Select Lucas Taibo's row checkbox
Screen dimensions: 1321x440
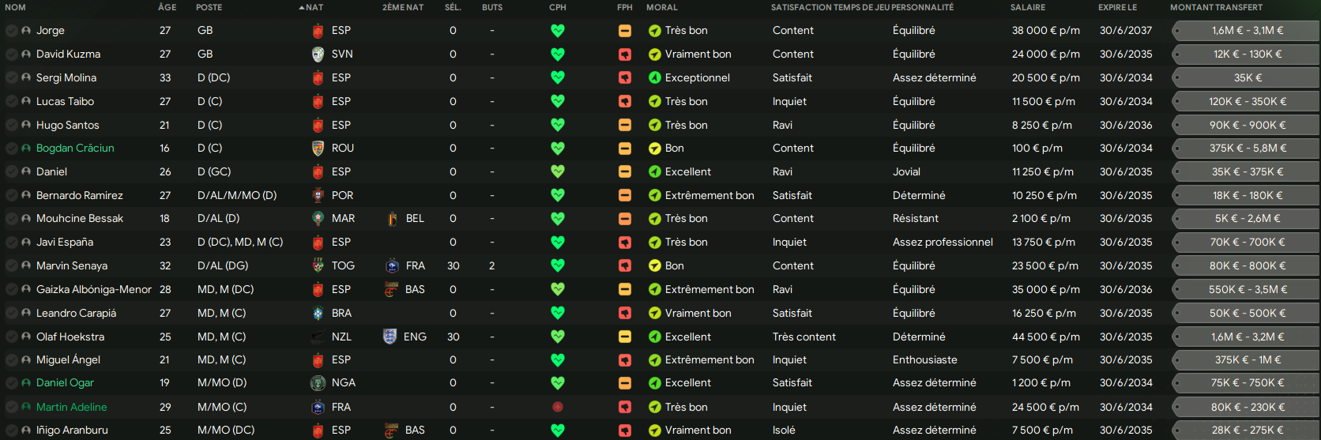pos(12,101)
